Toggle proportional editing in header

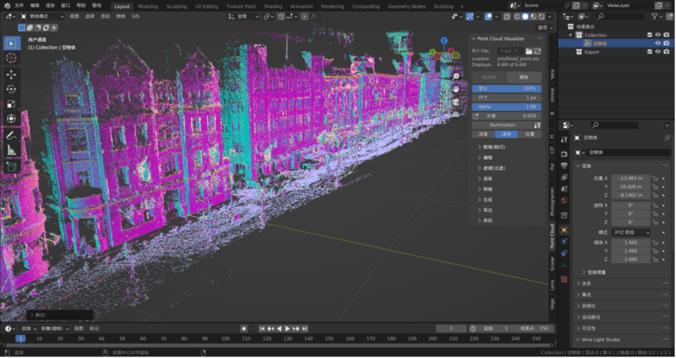[304, 17]
